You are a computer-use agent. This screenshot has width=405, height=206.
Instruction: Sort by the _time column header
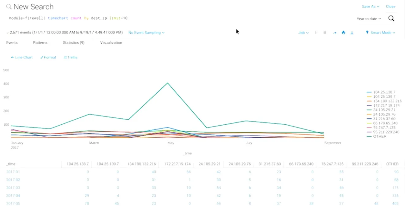[11, 164]
